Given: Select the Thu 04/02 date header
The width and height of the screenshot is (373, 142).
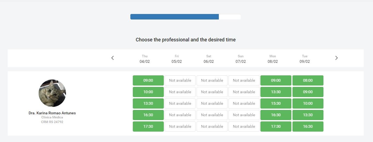Looking at the screenshot, I should 145,59.
